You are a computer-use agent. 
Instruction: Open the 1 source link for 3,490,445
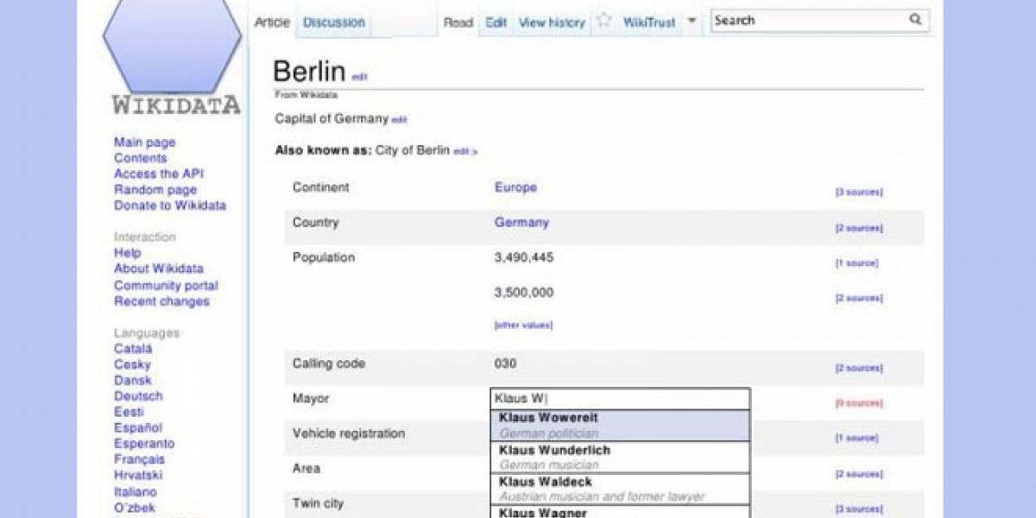[856, 262]
